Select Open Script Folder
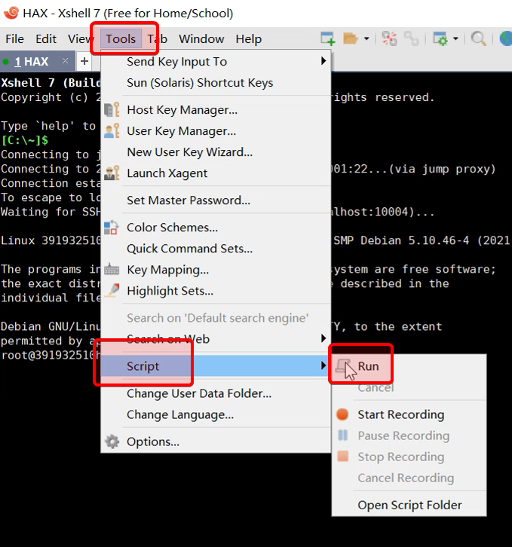Screen dimensions: 512x547 [409, 505]
